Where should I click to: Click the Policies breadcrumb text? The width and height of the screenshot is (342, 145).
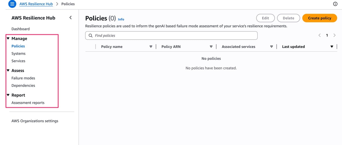pyautogui.click(x=68, y=4)
